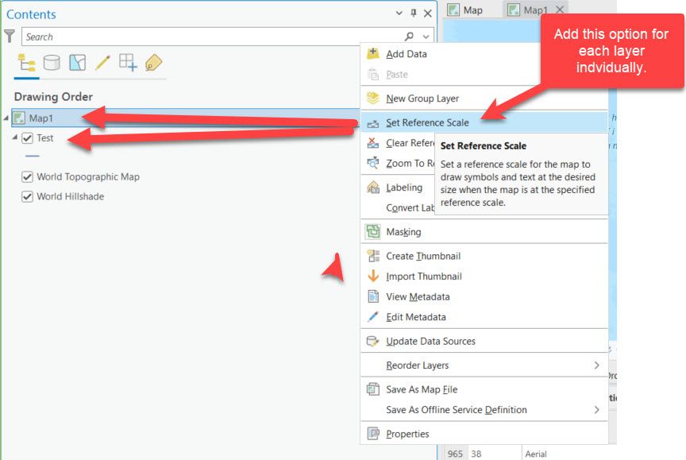Click the Update Data Sources icon

(372, 341)
